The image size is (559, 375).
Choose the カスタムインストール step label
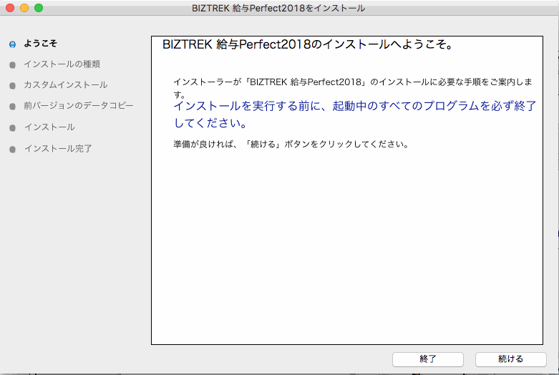click(65, 85)
